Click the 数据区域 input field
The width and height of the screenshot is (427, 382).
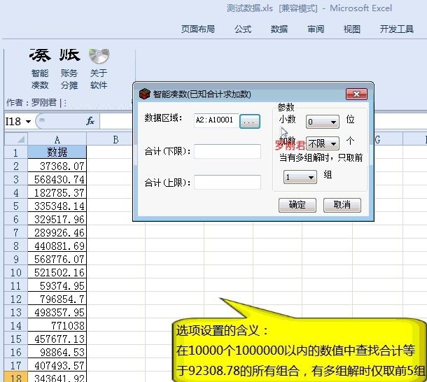(217, 120)
